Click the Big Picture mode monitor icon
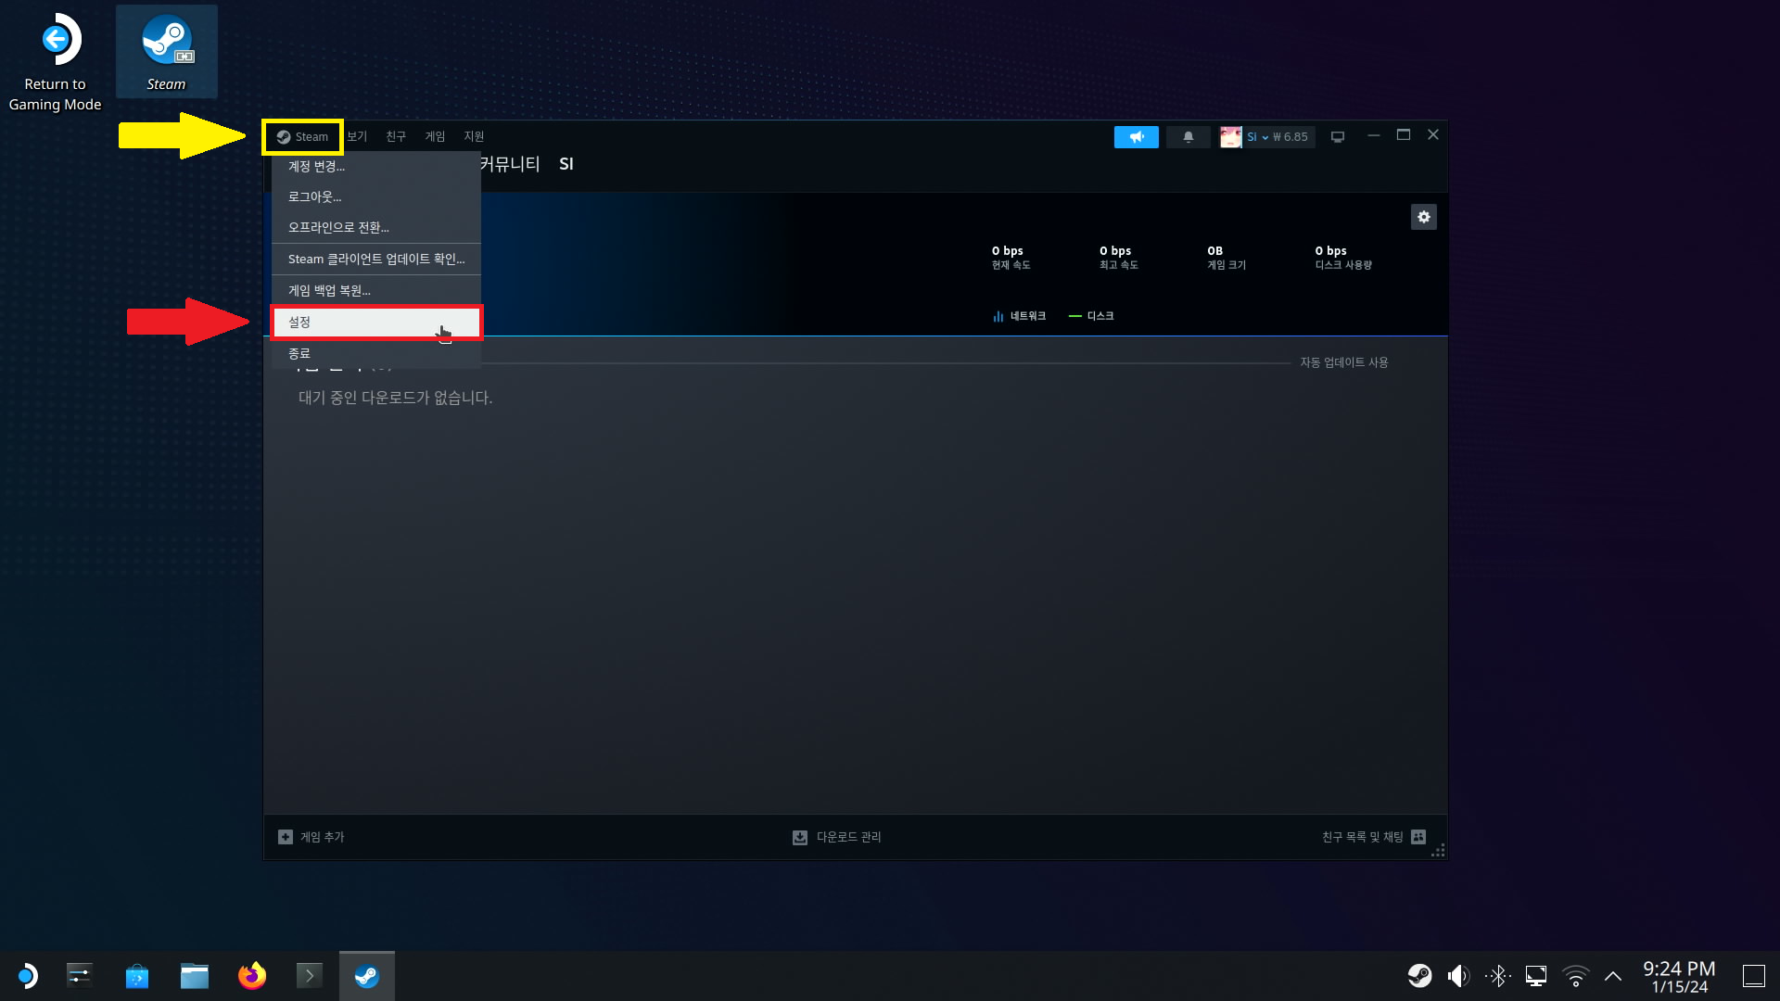 point(1337,137)
